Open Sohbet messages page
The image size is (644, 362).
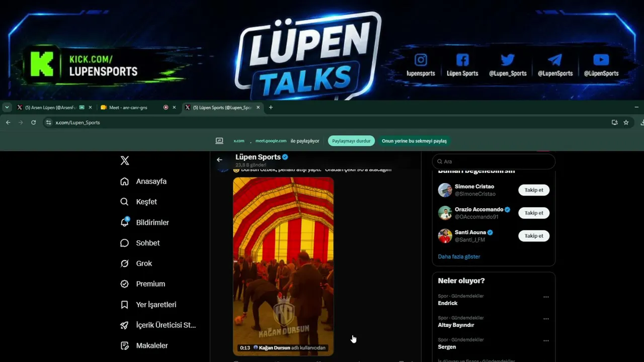140,243
